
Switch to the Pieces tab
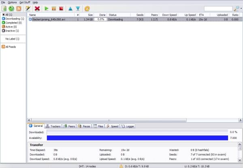[x=84, y=126]
